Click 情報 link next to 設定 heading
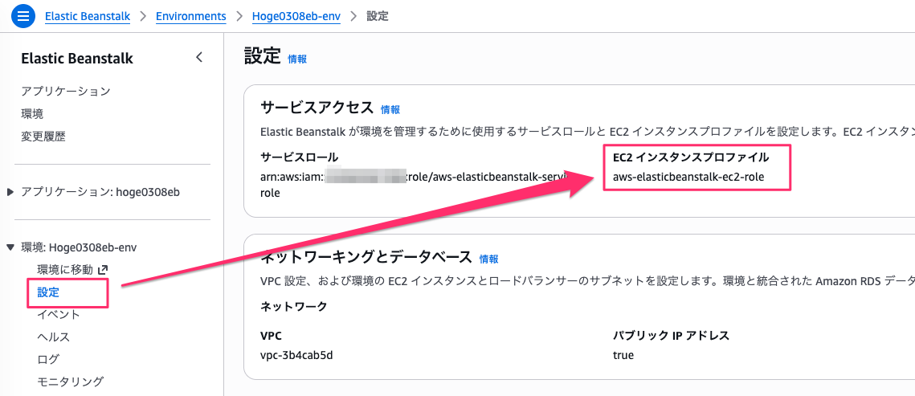 297,59
